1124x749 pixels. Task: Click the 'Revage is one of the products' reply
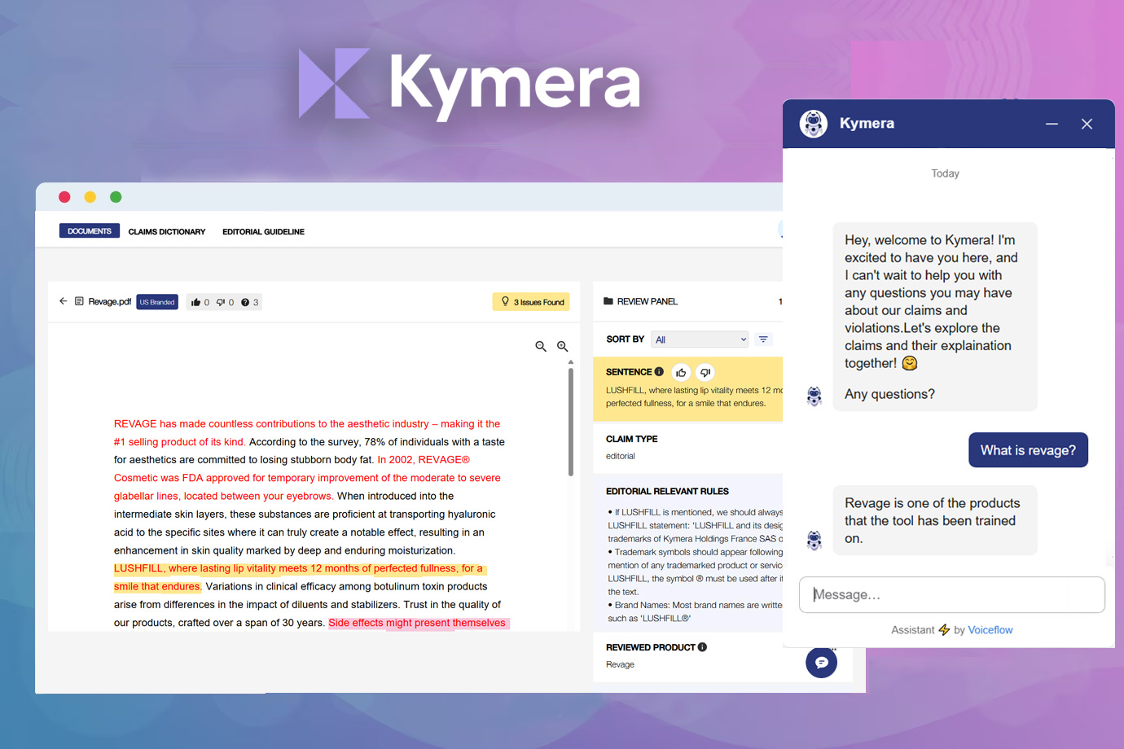[935, 520]
